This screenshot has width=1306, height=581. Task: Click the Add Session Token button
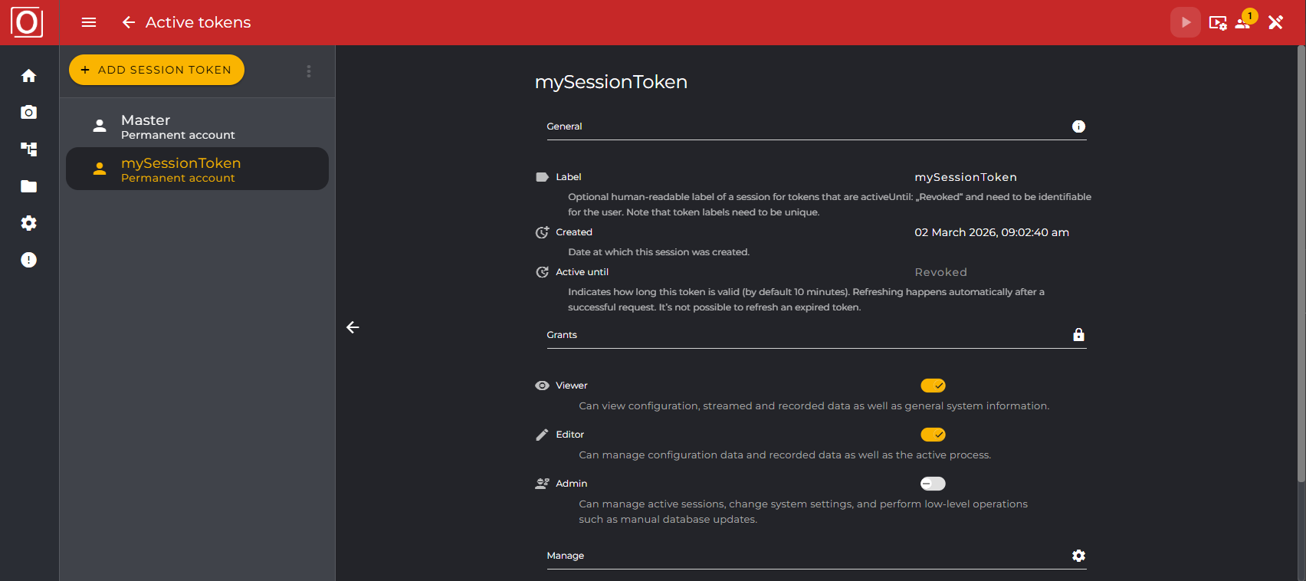point(156,70)
